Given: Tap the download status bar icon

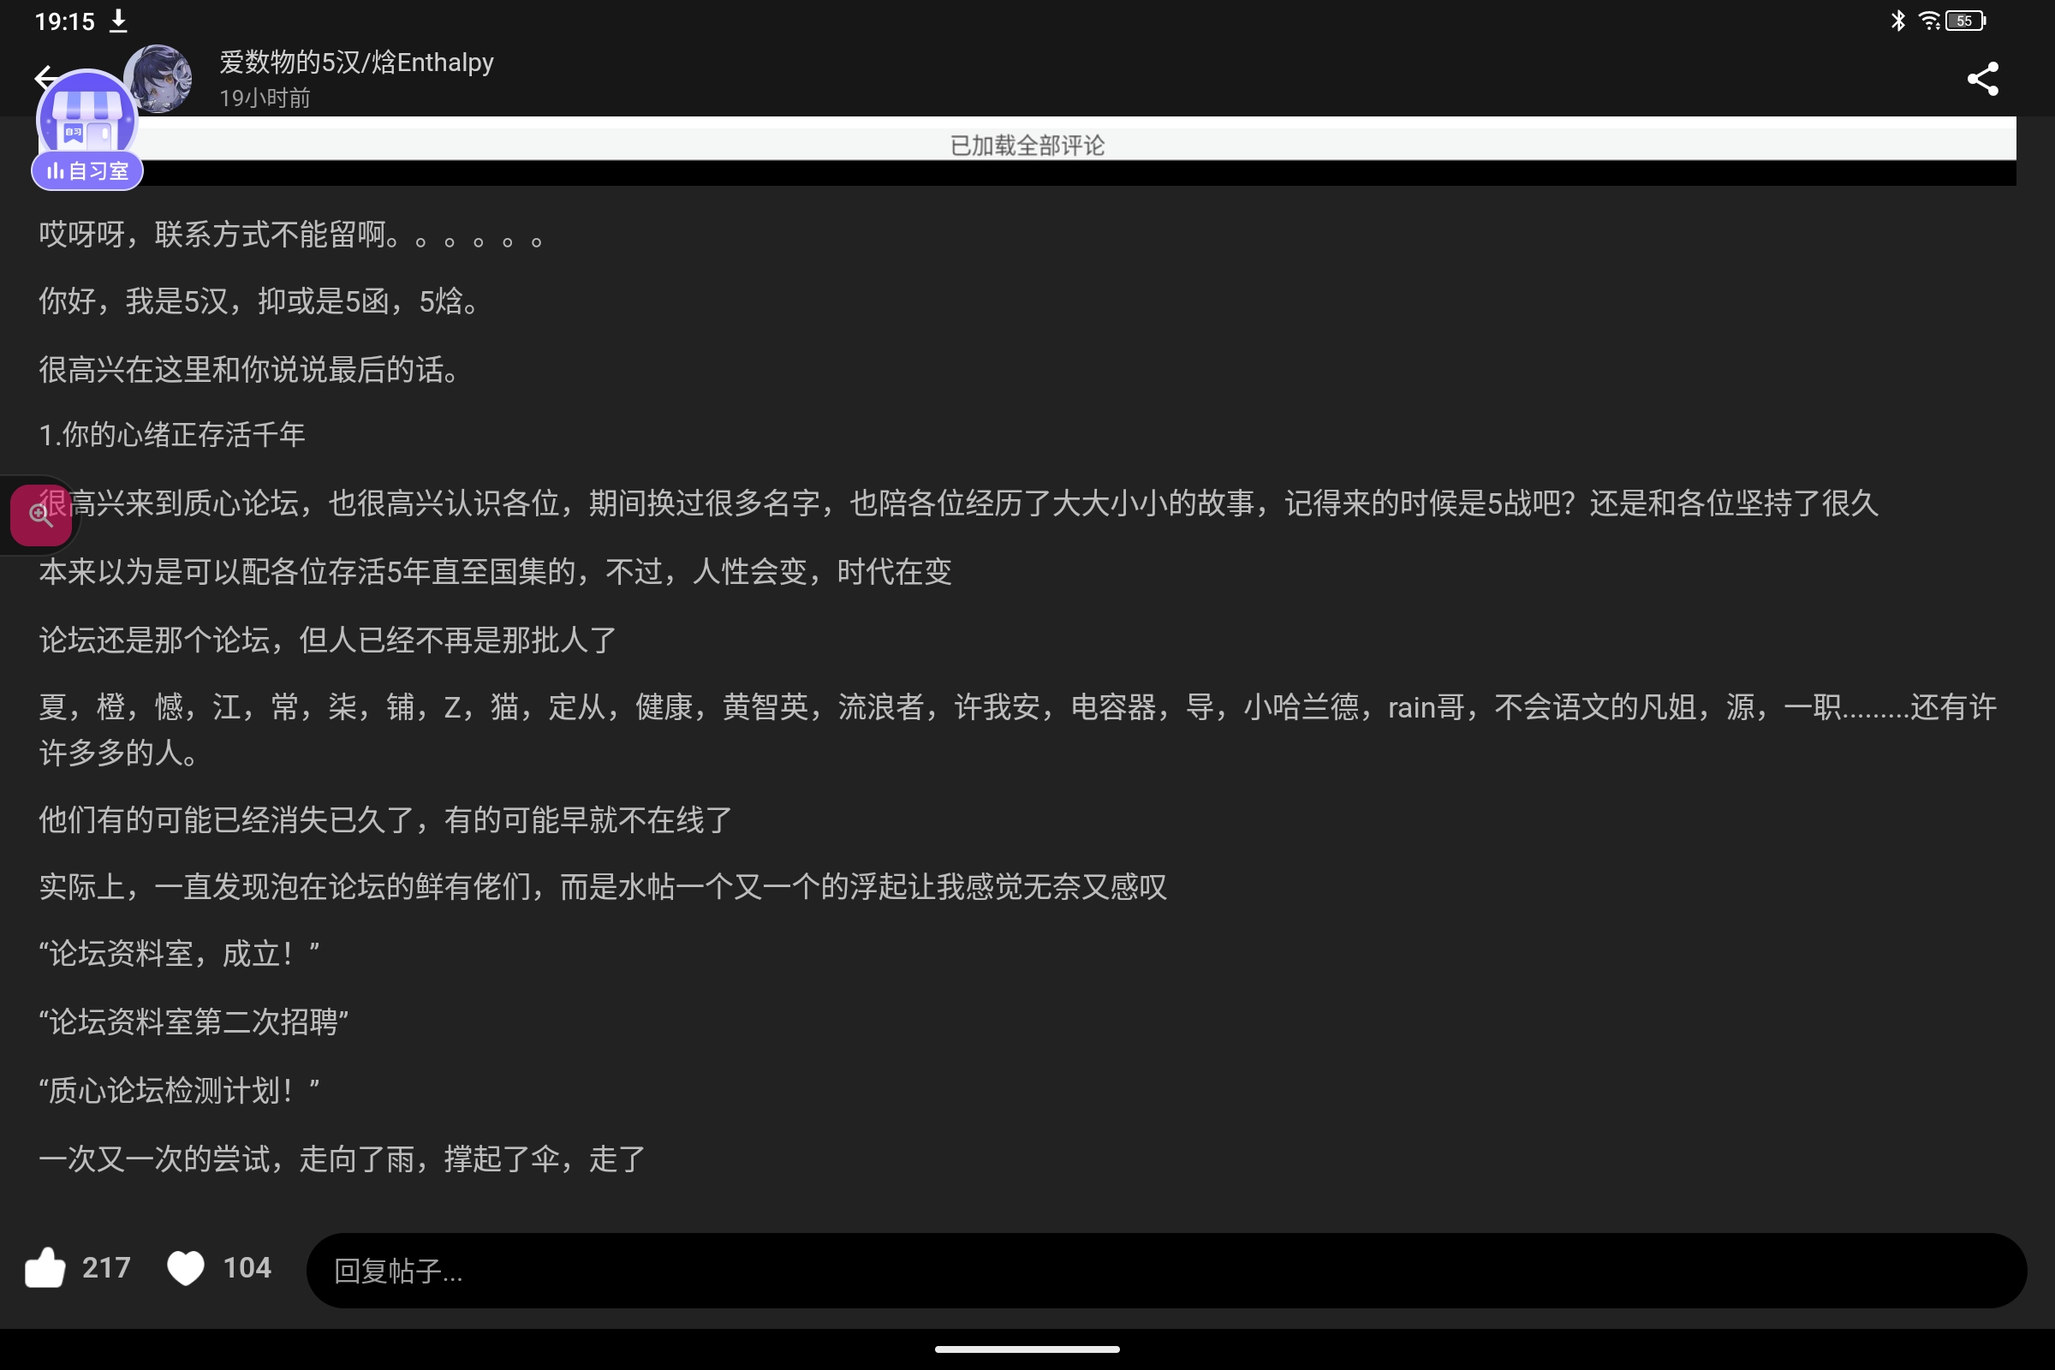Looking at the screenshot, I should click(x=119, y=21).
